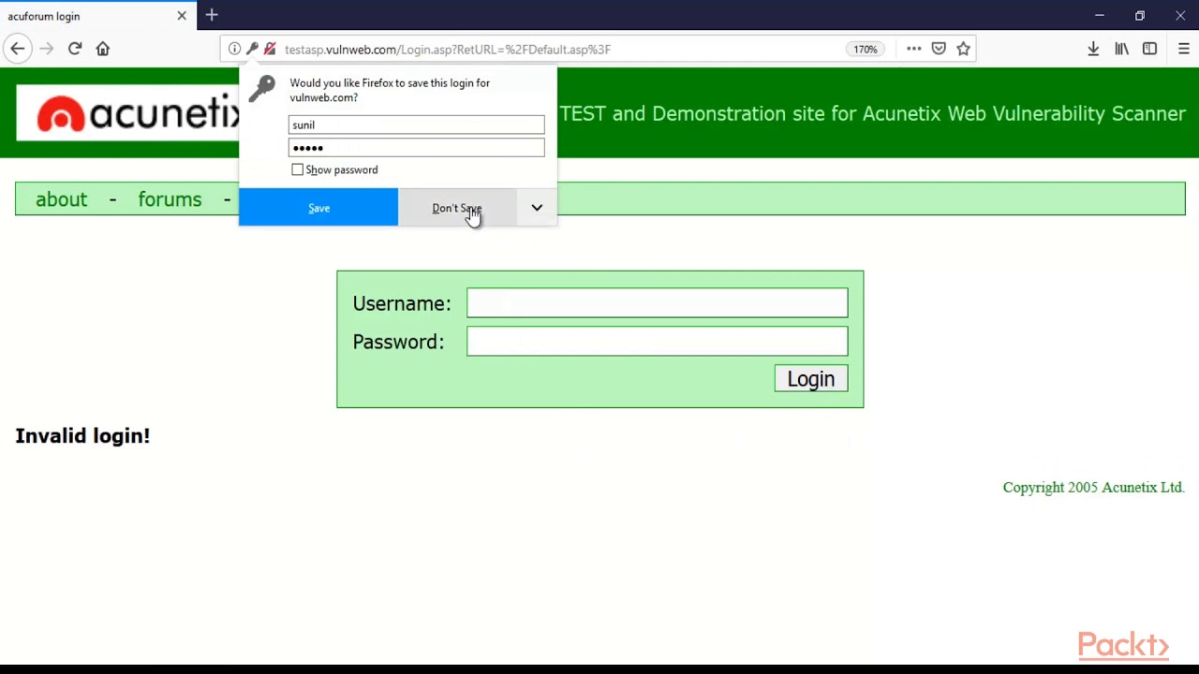This screenshot has height=674, width=1199.
Task: Restore down the Firefox window
Action: (x=1140, y=15)
